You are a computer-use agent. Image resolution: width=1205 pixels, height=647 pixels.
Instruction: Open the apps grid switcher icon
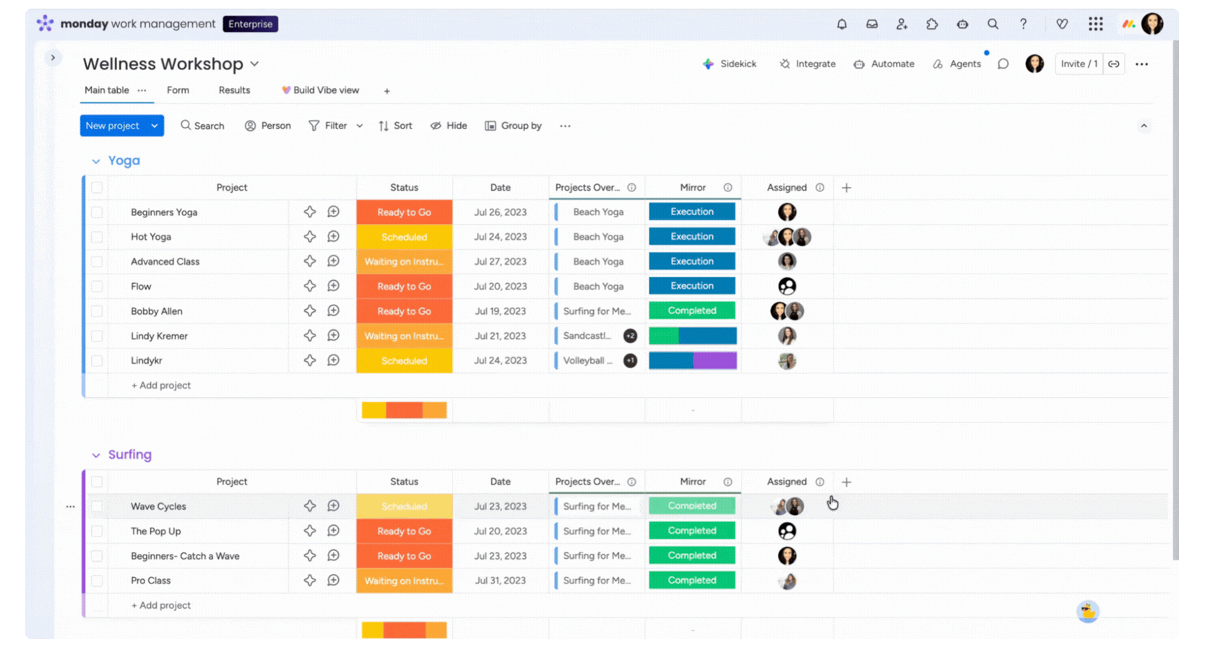coord(1095,24)
